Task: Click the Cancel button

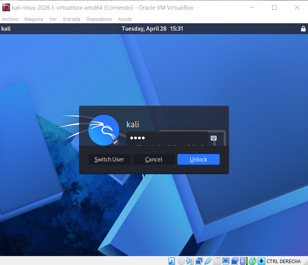Action: pos(154,159)
